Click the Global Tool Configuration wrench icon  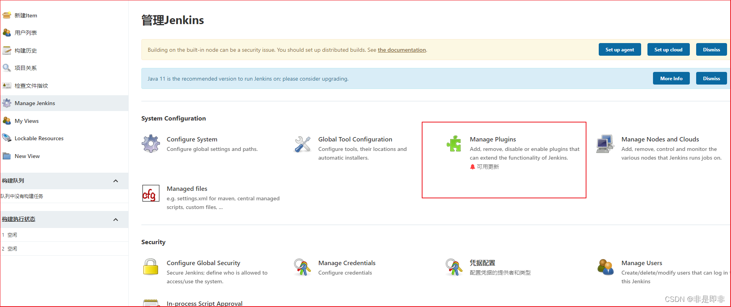click(303, 144)
